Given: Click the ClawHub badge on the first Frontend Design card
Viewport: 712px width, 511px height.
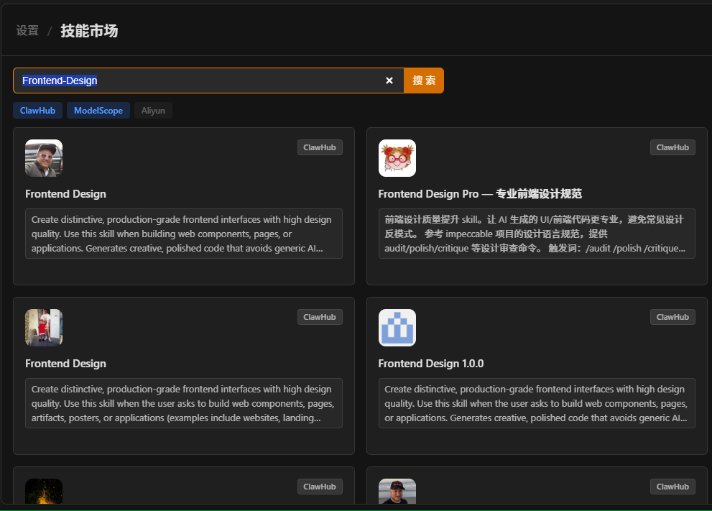Looking at the screenshot, I should pos(320,147).
